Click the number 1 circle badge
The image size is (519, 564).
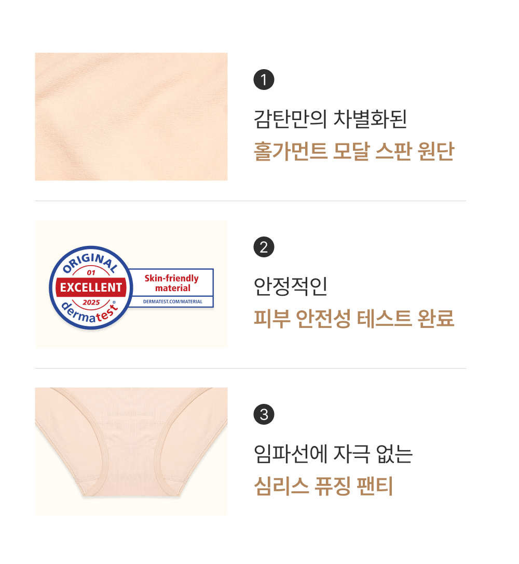coord(264,80)
